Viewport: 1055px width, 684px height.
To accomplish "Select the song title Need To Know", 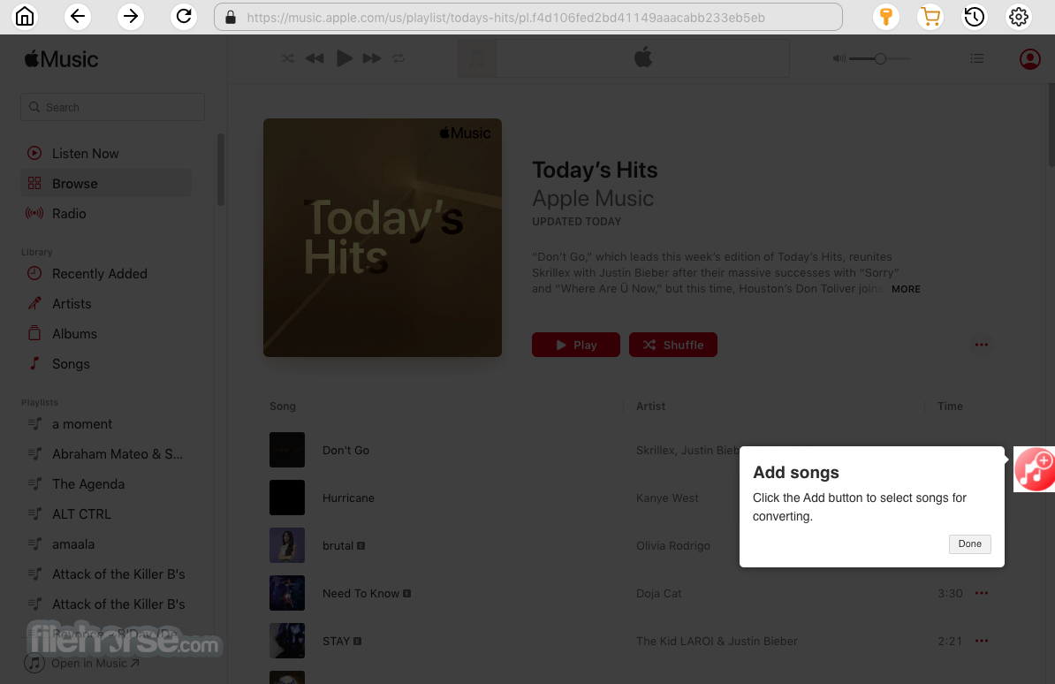I will tap(361, 594).
